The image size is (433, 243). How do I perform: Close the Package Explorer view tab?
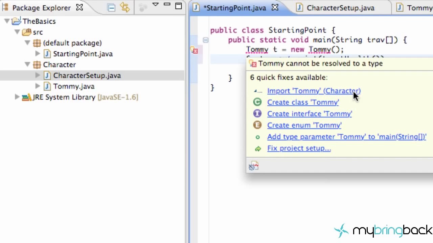tap(79, 7)
